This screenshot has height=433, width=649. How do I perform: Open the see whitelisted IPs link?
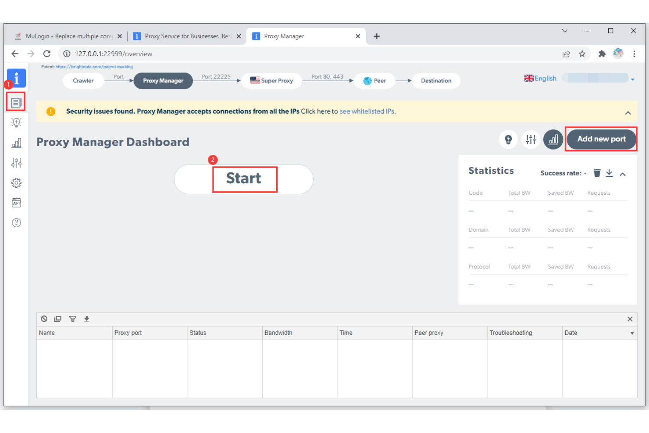[x=367, y=111]
